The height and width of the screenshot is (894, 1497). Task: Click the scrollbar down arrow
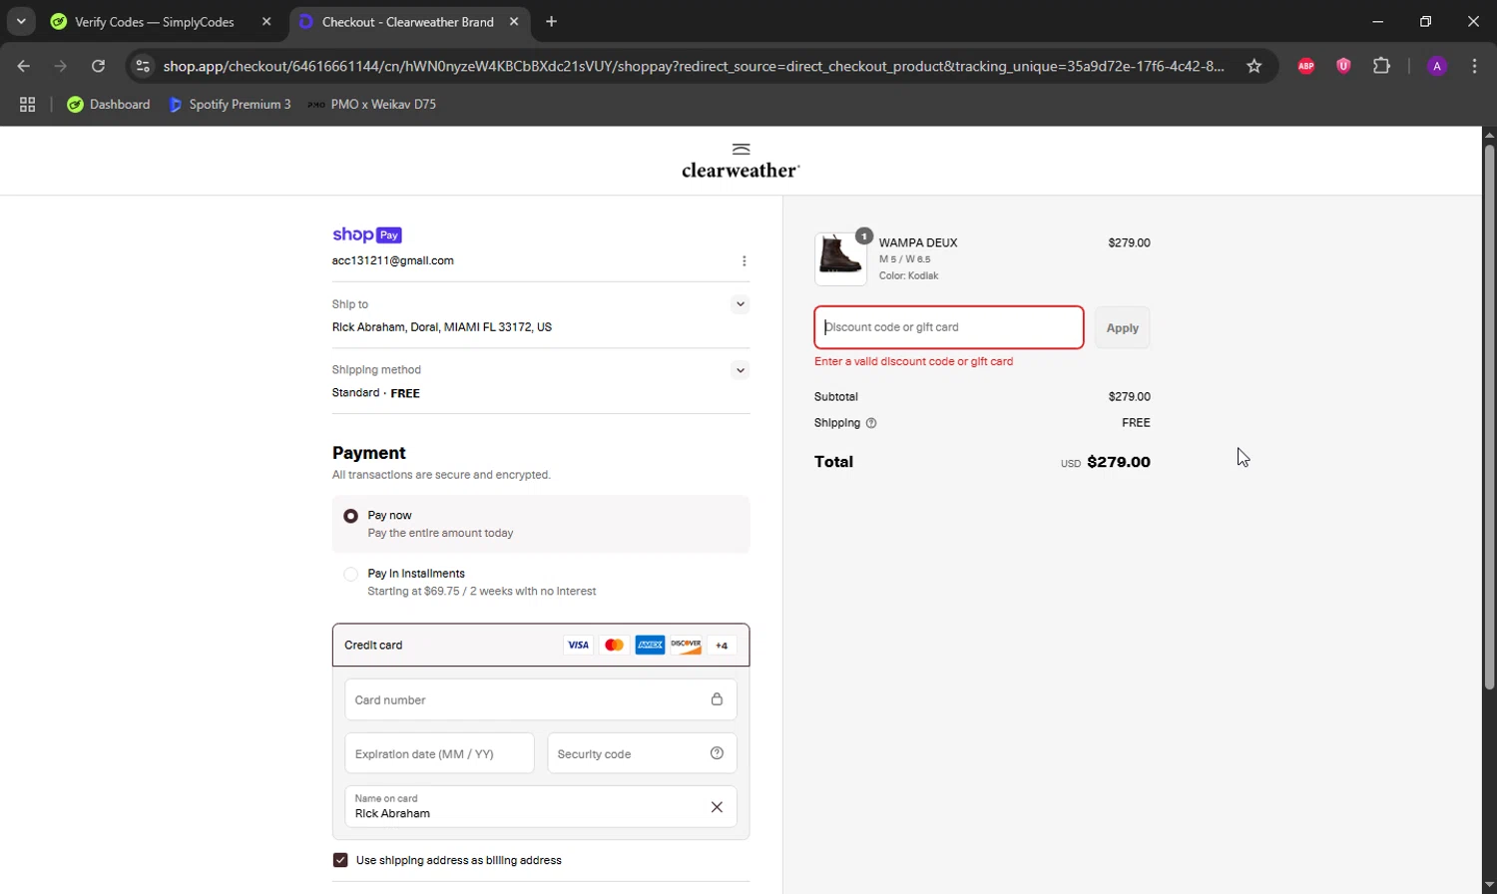point(1489,884)
